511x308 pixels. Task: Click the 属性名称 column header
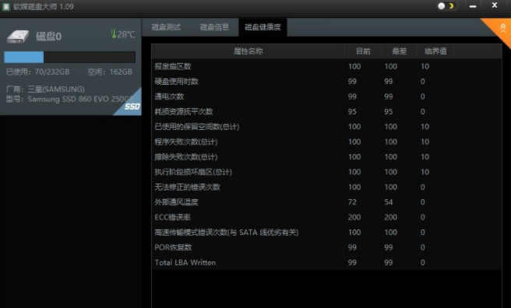[x=248, y=51]
